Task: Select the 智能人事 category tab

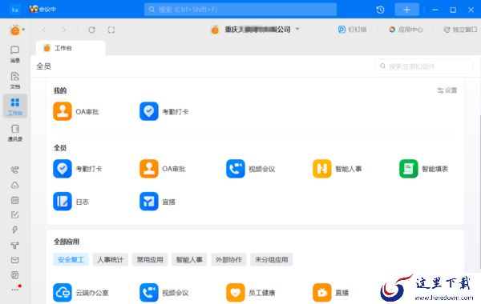Action: point(189,260)
